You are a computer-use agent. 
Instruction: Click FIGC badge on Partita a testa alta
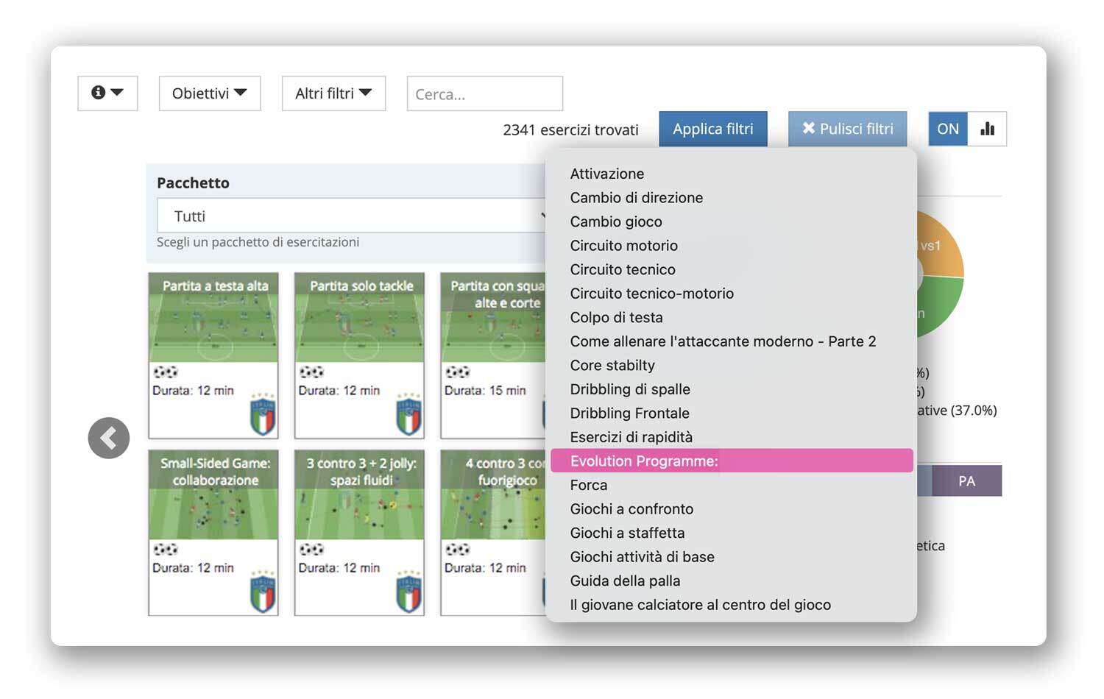(x=263, y=416)
